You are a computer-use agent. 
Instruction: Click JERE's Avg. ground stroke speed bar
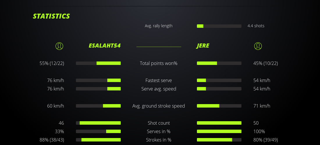[x=219, y=106]
